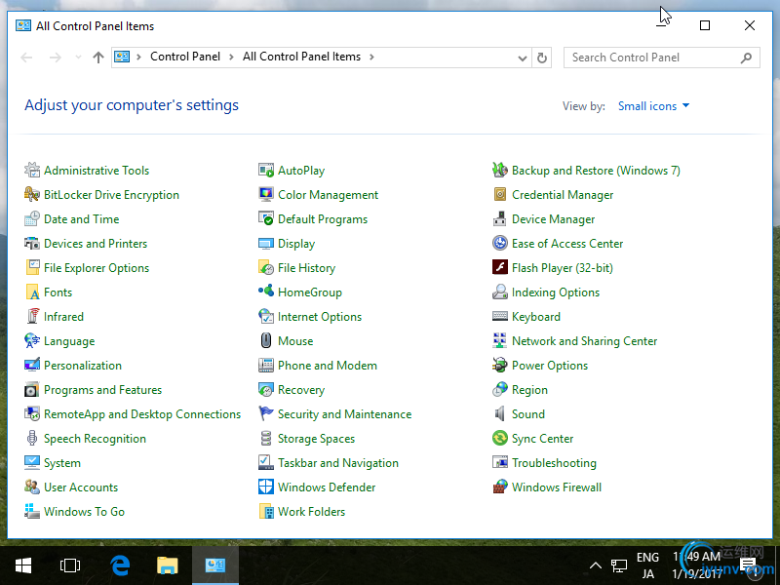Viewport: 780px width, 585px height.
Task: Click the Security and Maintenance flag icon
Action: point(266,413)
